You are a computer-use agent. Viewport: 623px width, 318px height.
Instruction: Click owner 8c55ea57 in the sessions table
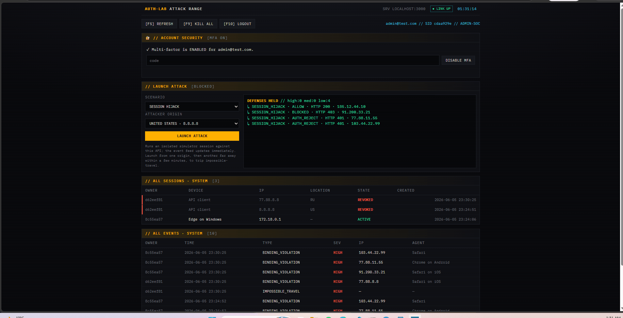click(x=154, y=219)
